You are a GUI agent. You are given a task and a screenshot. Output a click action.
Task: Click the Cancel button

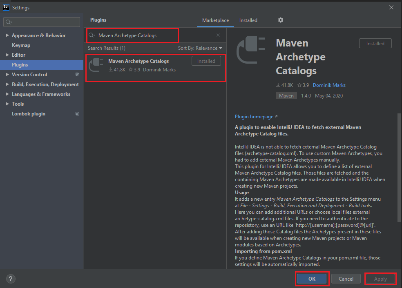346,279
